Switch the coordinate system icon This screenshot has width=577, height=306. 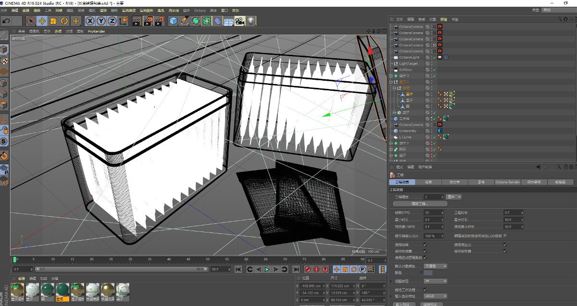(x=123, y=21)
